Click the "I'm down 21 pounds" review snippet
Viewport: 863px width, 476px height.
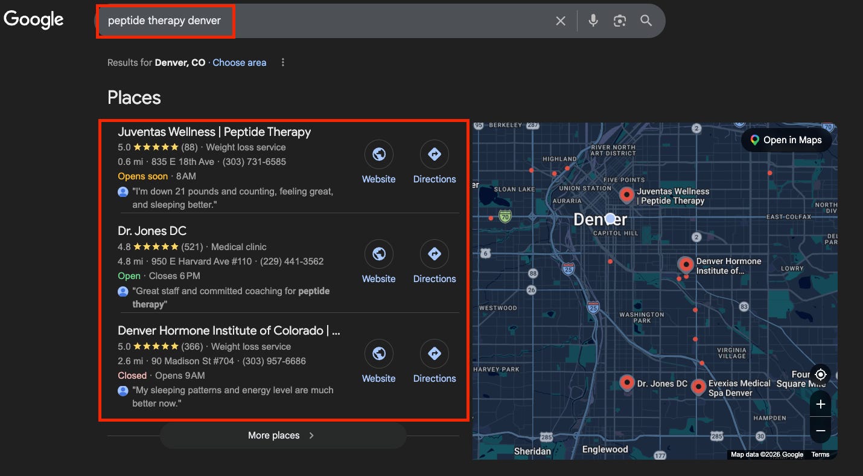tap(232, 198)
